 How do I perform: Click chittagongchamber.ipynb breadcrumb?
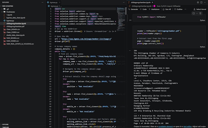pos(141,6)
